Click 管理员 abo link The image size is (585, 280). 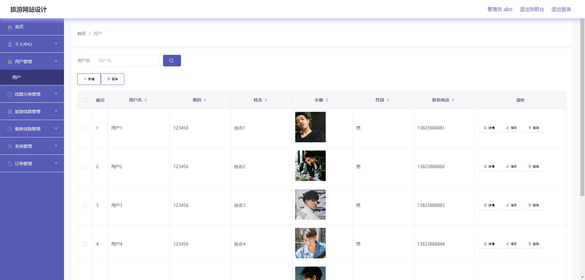click(x=500, y=9)
